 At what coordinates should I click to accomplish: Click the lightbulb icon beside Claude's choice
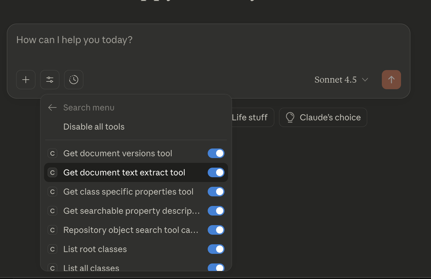click(290, 117)
